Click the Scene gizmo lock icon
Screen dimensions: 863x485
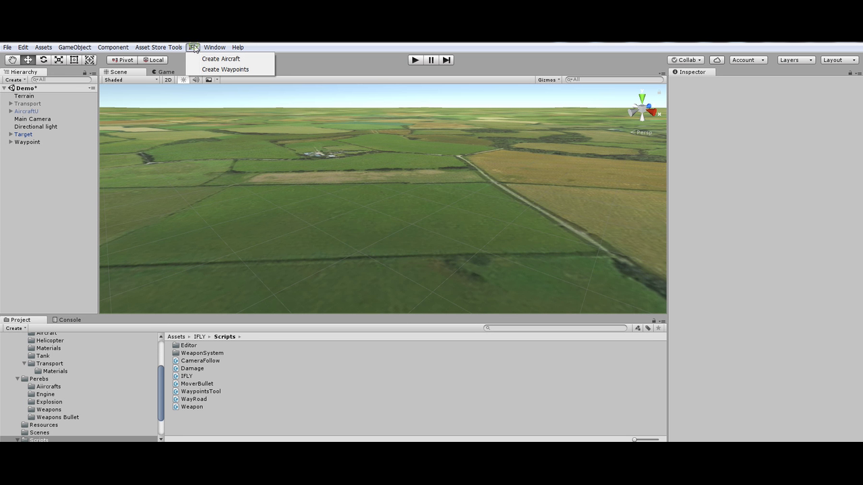(x=659, y=92)
